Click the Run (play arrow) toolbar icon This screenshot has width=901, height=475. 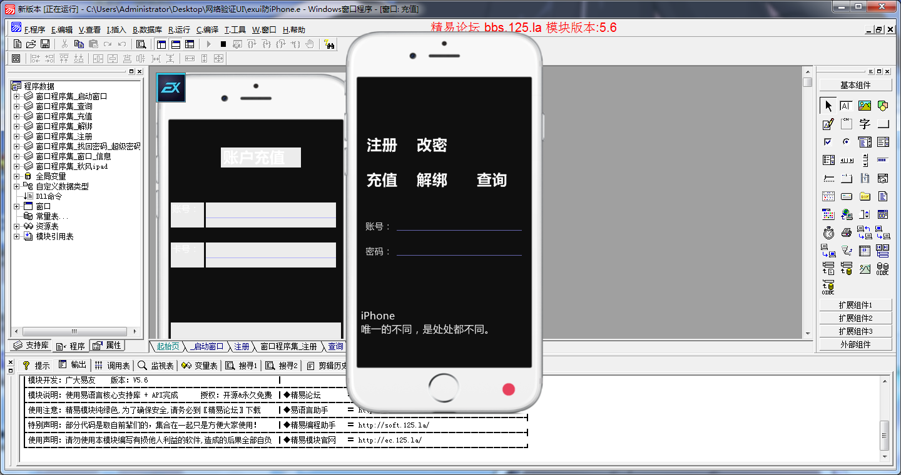pyautogui.click(x=209, y=44)
